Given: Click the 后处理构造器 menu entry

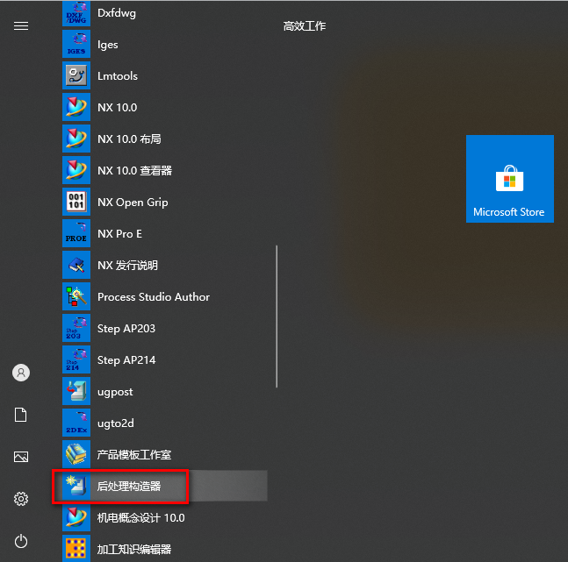Looking at the screenshot, I should 129,487.
